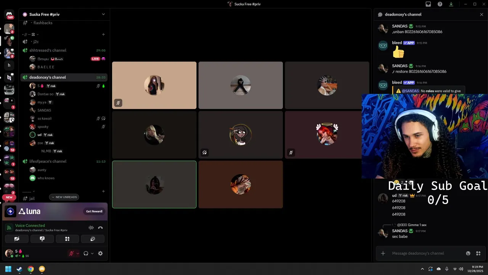Toggle deafen headphones icon
488x275 pixels.
(x=86, y=253)
